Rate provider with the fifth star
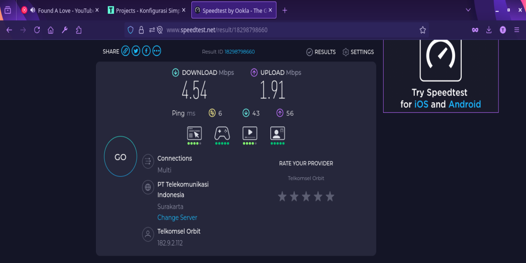 pyautogui.click(x=330, y=197)
